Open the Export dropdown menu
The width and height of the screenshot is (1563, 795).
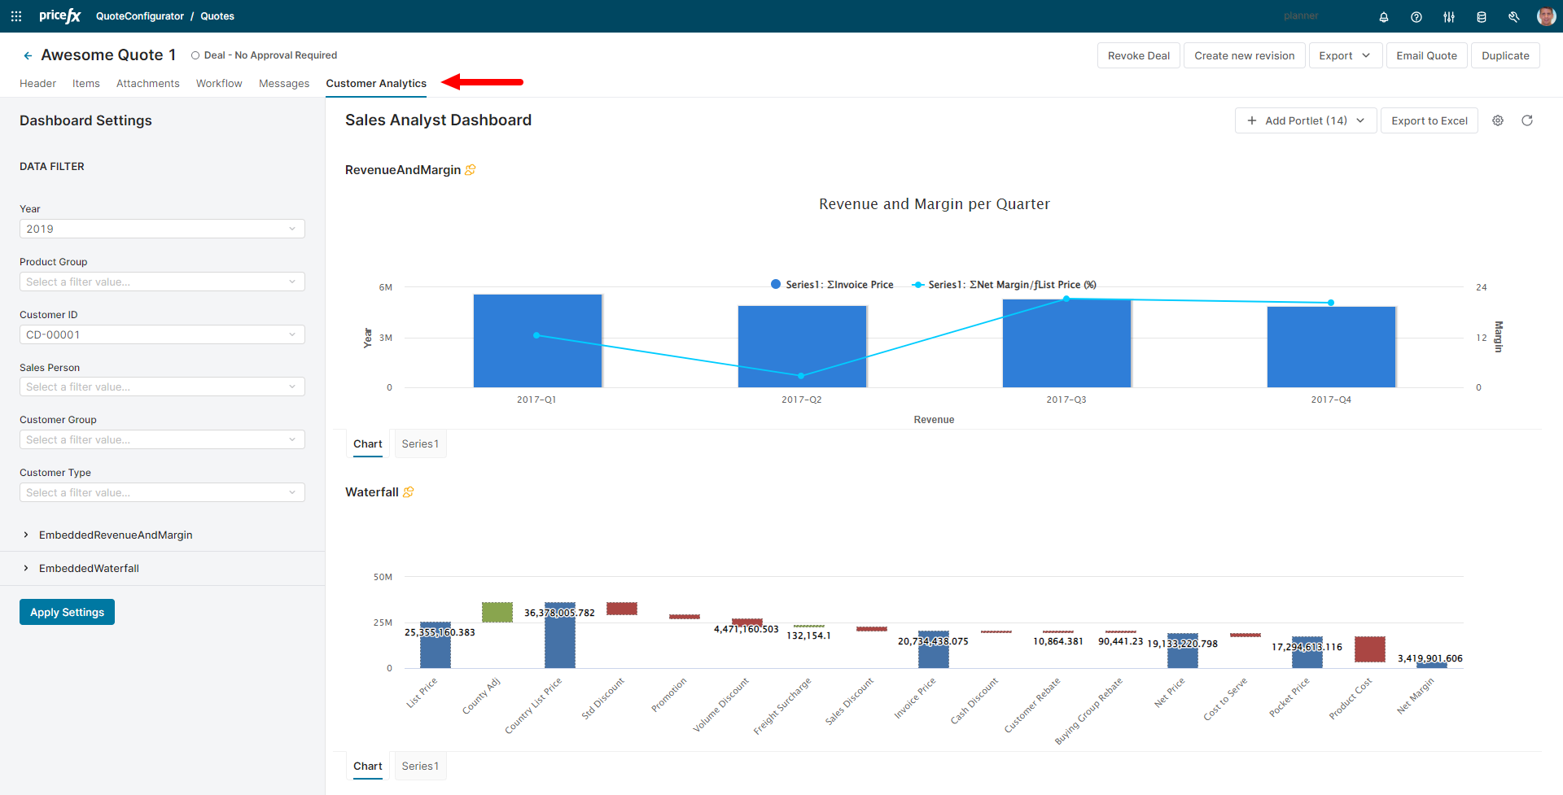(1345, 55)
